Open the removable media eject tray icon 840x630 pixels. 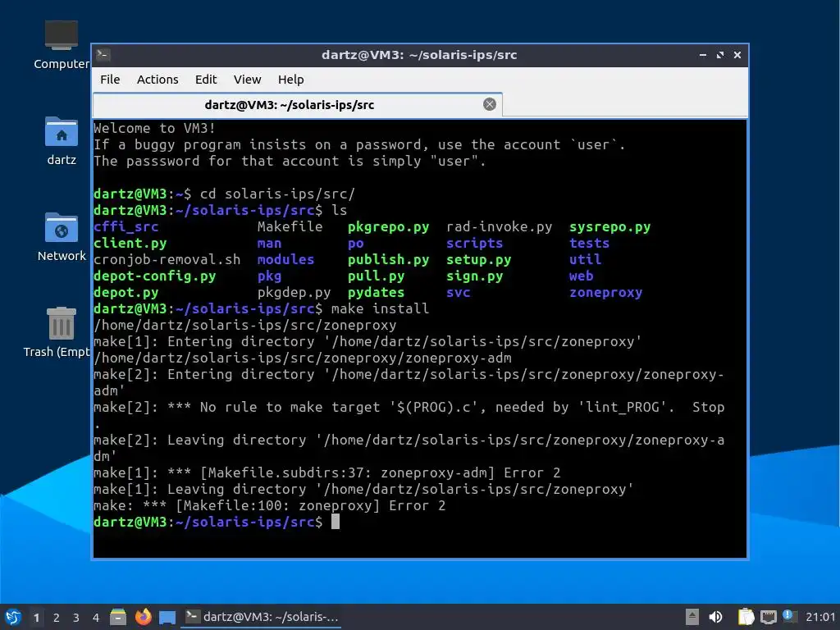click(692, 617)
